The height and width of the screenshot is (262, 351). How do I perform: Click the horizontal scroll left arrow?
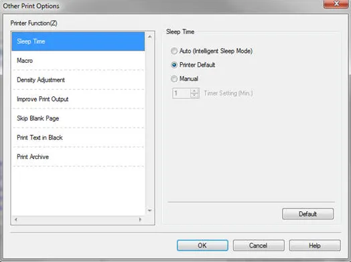tap(16, 220)
